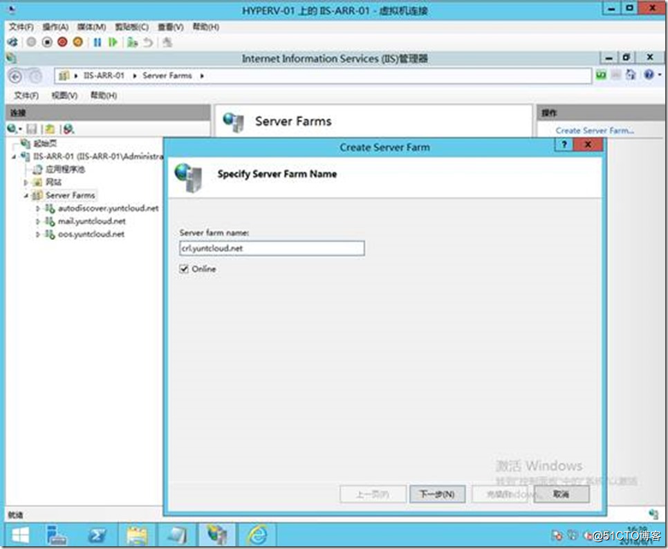Select oos.yuntcloud.net in the tree
668x549 pixels.
[x=91, y=234]
